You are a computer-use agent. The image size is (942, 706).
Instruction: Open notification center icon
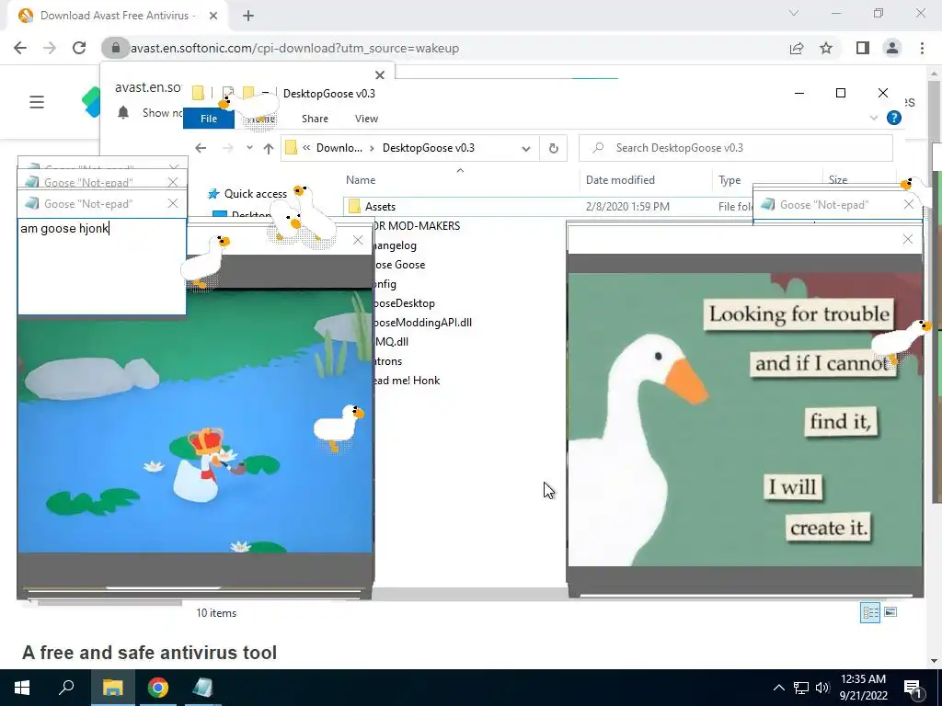[x=913, y=689]
